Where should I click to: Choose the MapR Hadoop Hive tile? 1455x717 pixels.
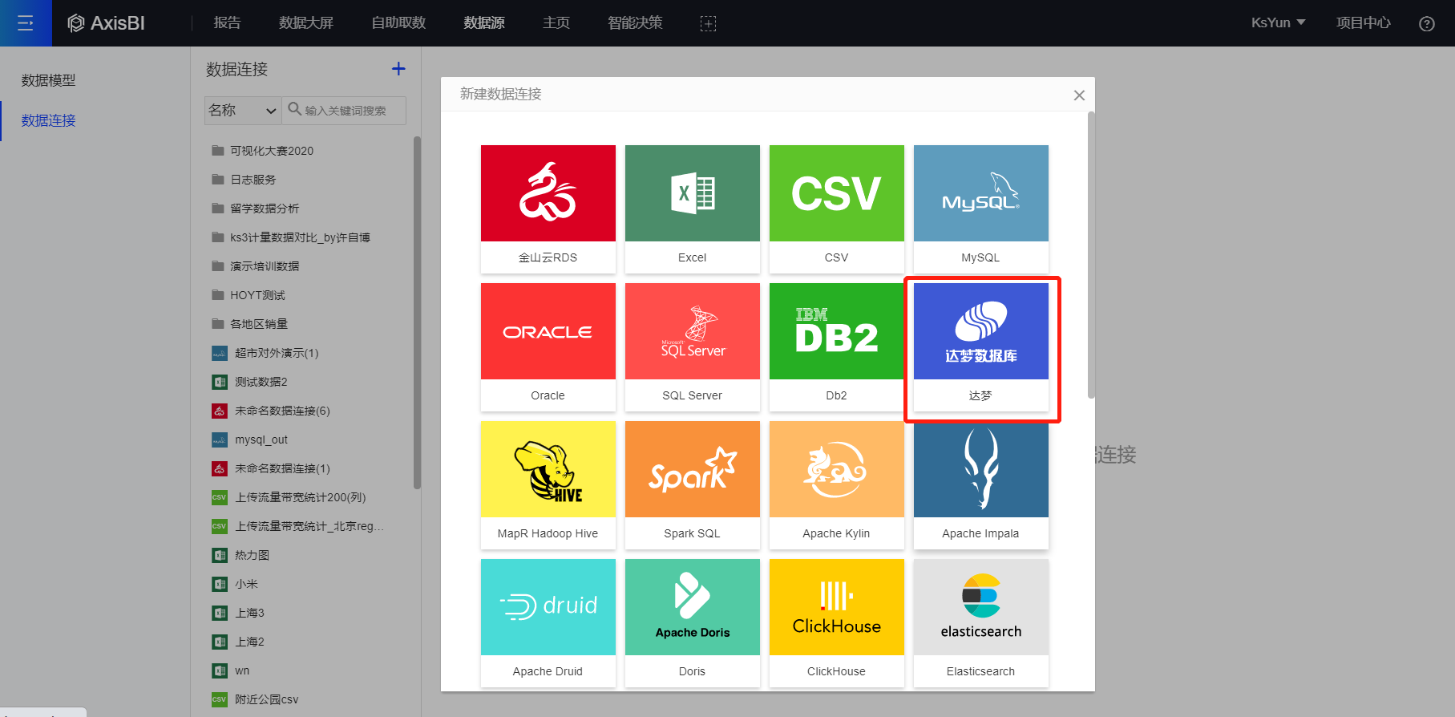tap(548, 485)
